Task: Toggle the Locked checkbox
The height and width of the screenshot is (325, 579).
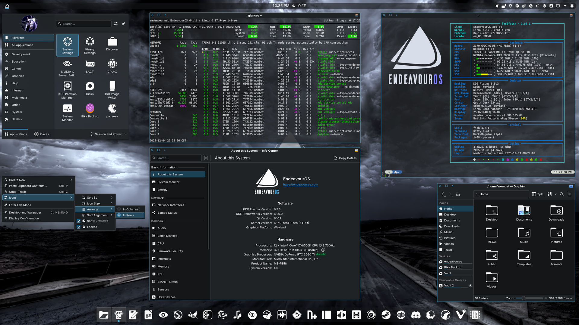Action: coord(79,227)
